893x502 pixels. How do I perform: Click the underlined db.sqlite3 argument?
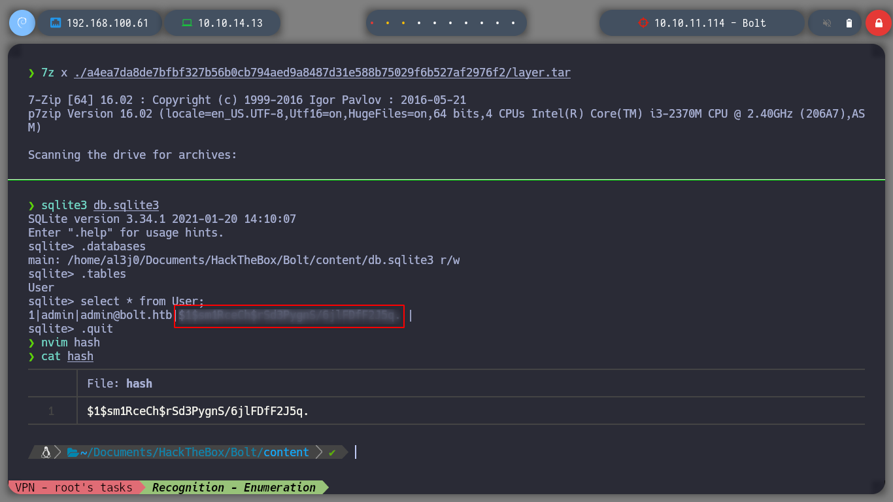[x=126, y=205]
